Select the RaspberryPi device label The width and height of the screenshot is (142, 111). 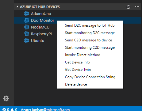41,34
